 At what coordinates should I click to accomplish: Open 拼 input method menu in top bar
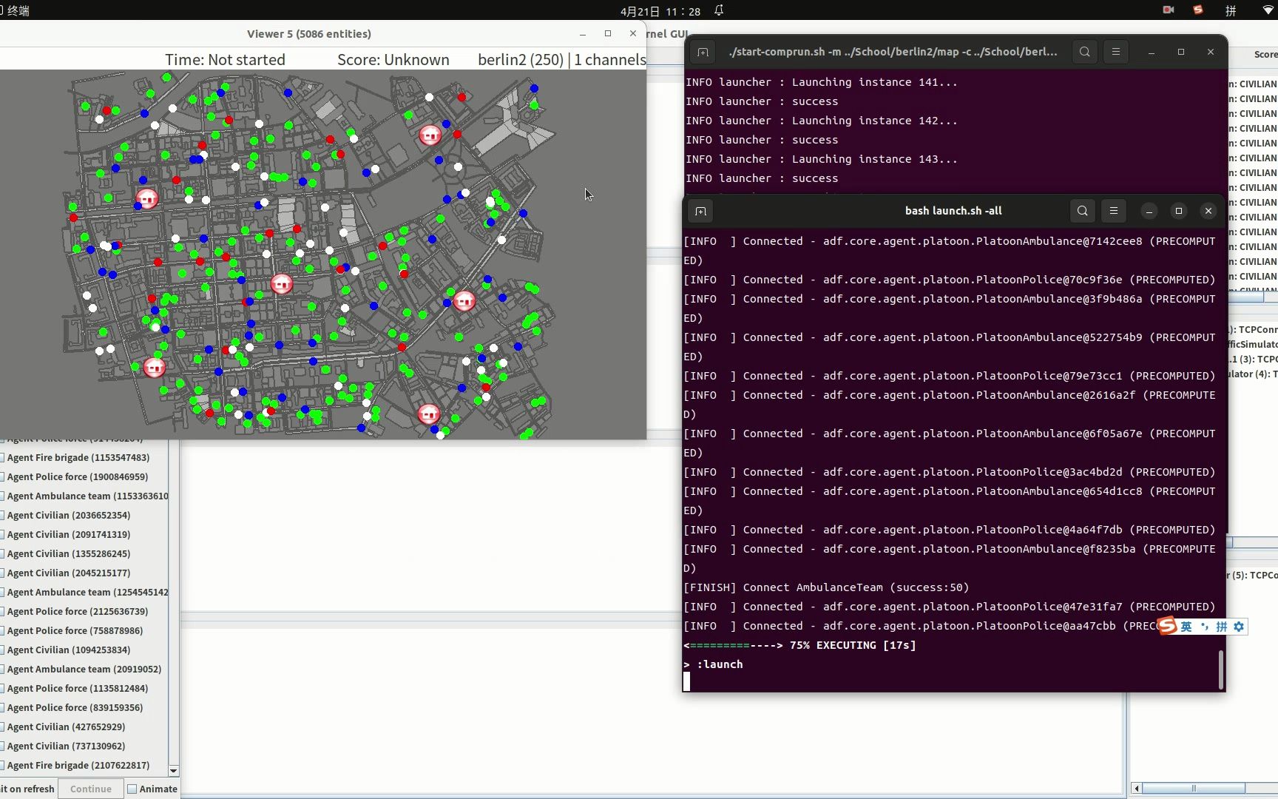coord(1231,10)
